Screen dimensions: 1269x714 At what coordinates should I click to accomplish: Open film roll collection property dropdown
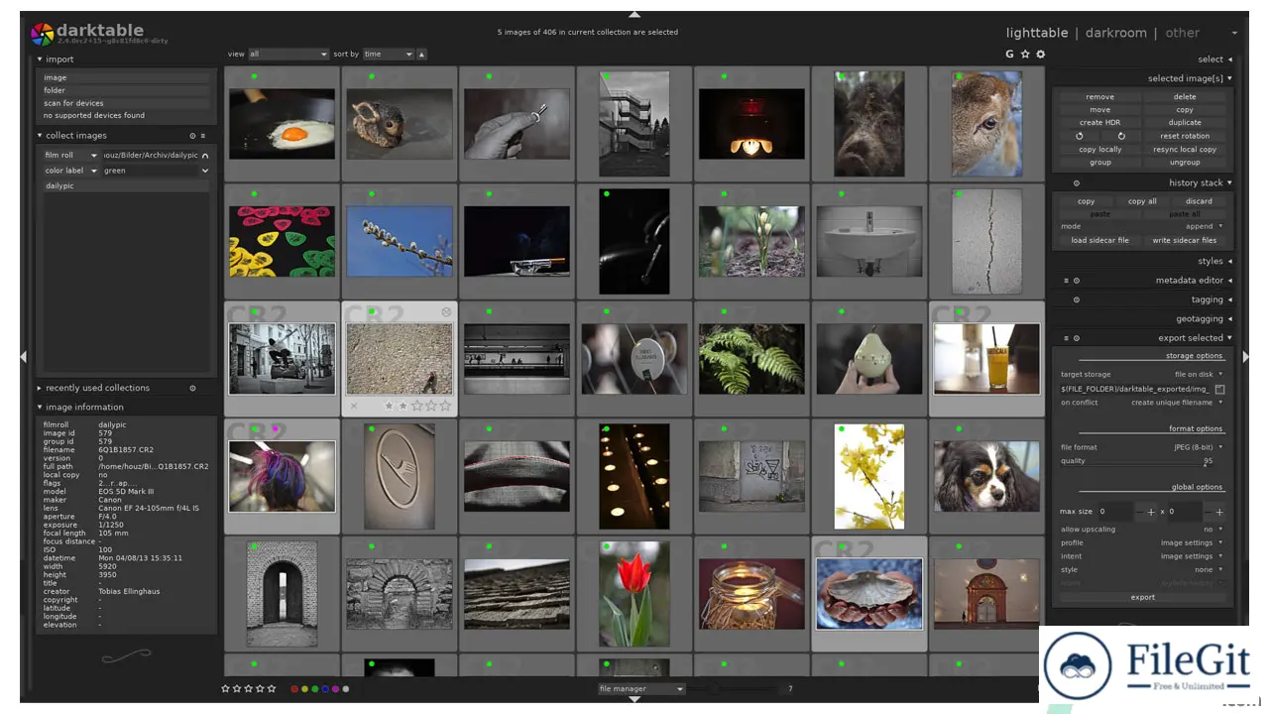(70, 156)
